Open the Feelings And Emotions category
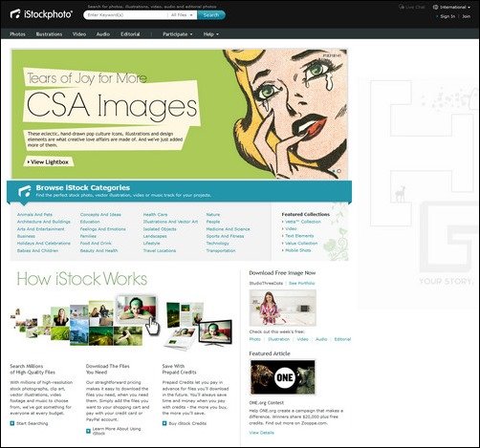The width and height of the screenshot is (480, 448). tap(103, 229)
